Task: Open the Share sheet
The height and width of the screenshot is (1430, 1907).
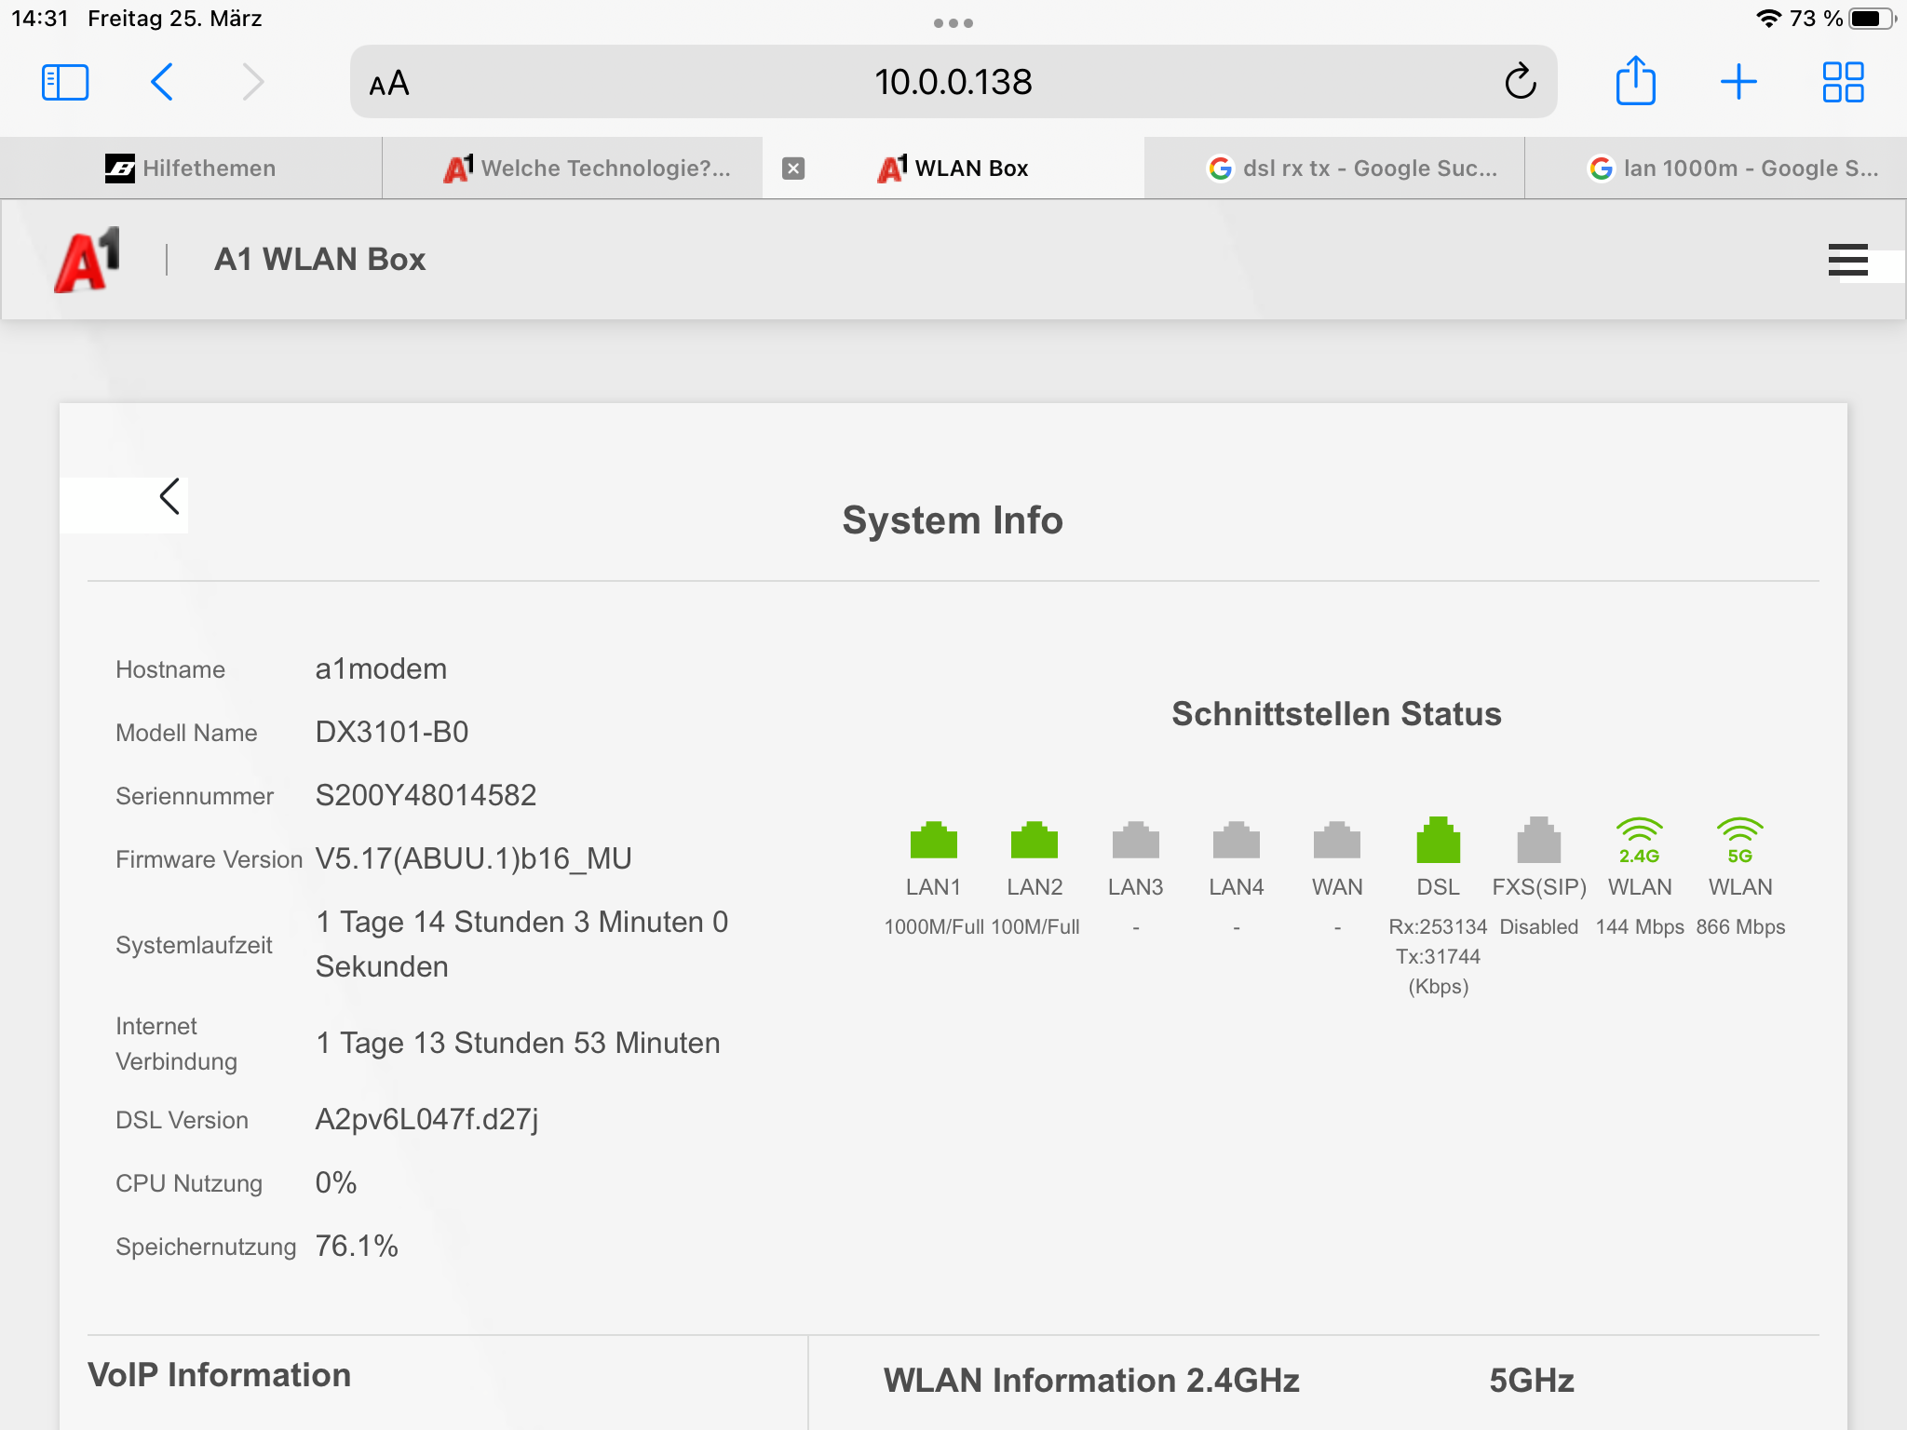Action: 1635,80
